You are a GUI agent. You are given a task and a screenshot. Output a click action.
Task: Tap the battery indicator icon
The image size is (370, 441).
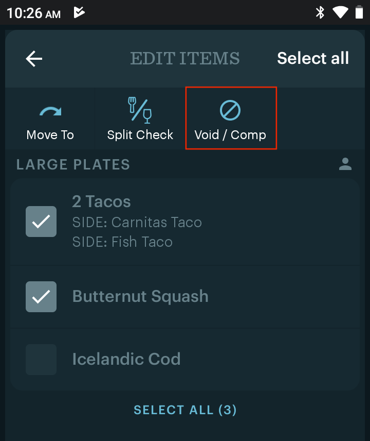[x=359, y=12]
